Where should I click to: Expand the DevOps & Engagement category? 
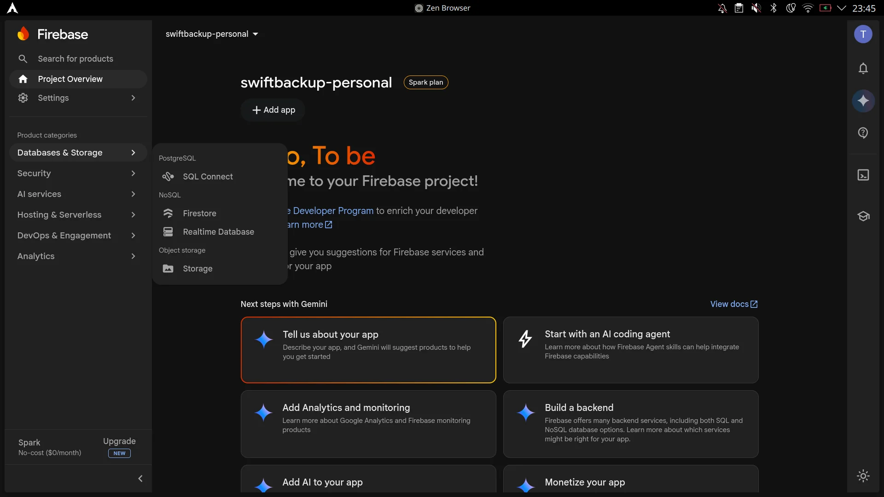(78, 236)
